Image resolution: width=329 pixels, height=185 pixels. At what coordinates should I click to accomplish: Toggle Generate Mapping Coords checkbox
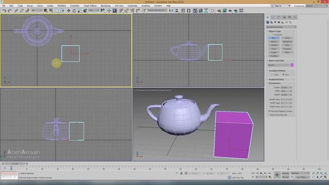click(x=269, y=111)
